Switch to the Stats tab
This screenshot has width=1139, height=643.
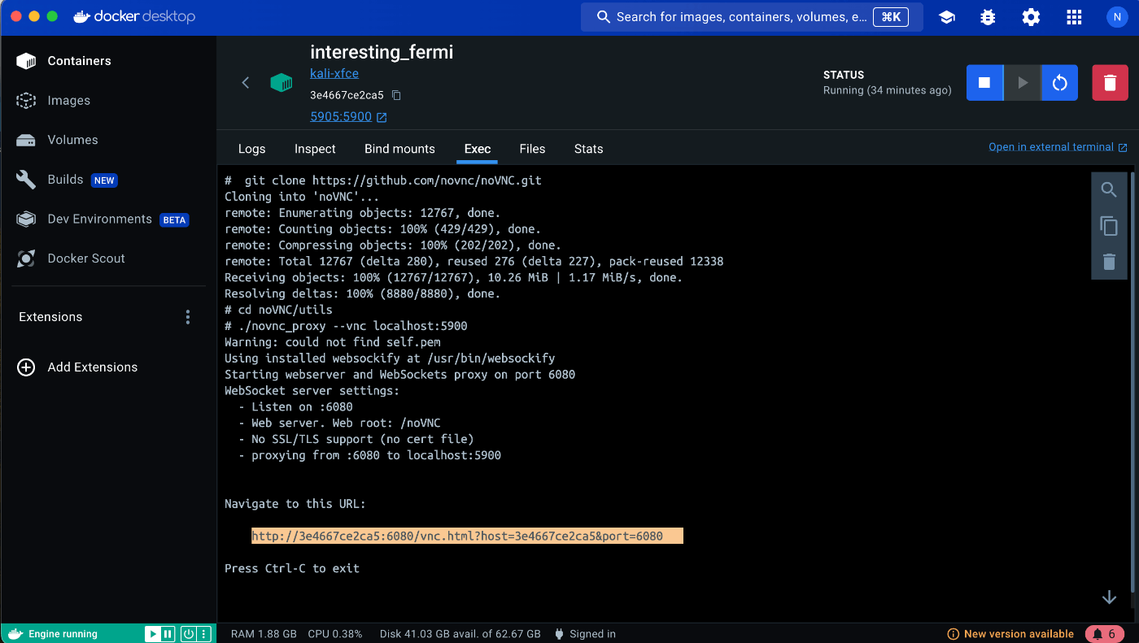(588, 149)
